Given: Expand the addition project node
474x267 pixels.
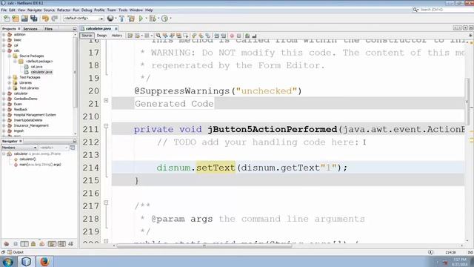Looking at the screenshot, I should click(x=4, y=35).
